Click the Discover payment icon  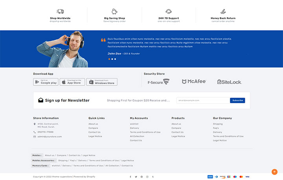[222, 177]
